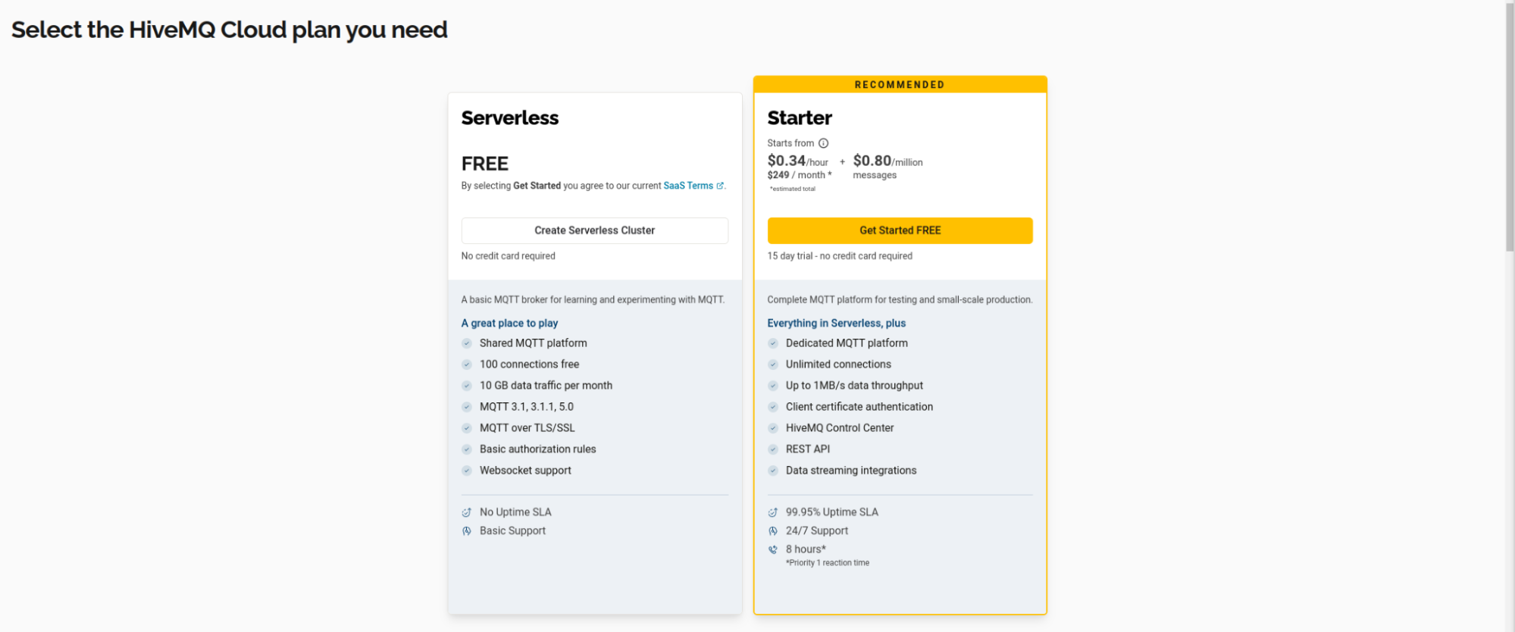Viewport: 1515px width, 632px height.
Task: Click '*Priority 1 reaction time' footnote
Action: click(x=828, y=563)
